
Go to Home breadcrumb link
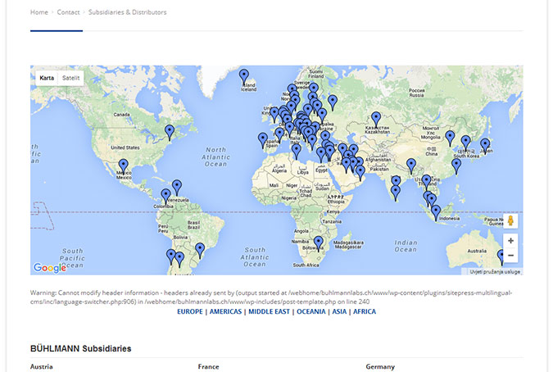point(39,12)
